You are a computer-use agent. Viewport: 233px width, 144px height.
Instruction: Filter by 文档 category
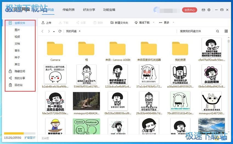[x=17, y=44]
